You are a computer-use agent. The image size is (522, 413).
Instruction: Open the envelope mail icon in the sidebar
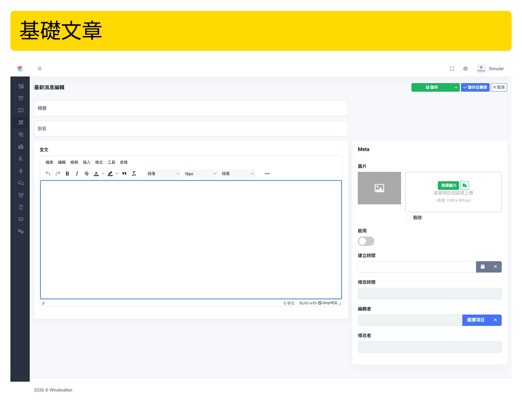(x=20, y=219)
